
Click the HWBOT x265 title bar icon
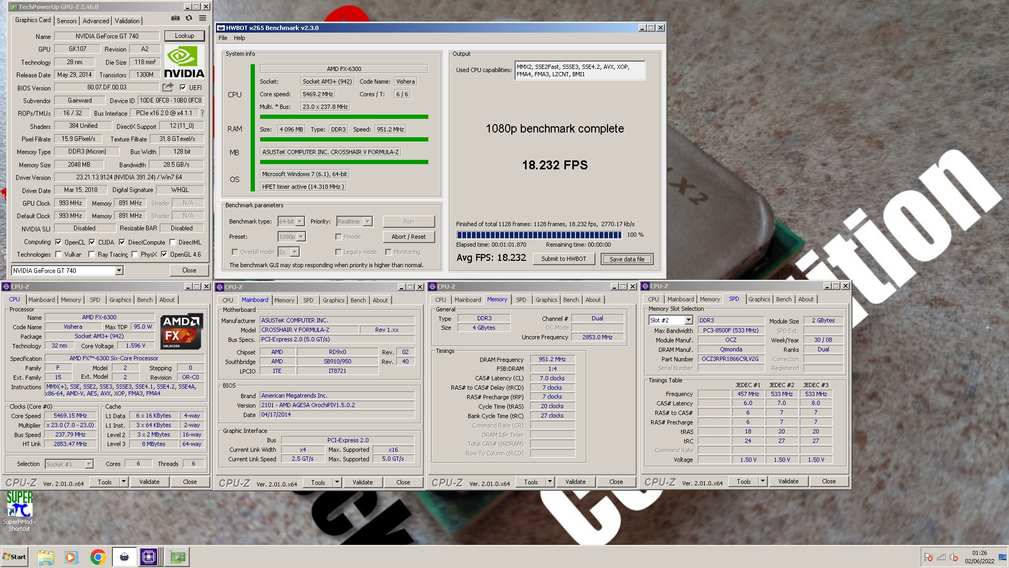221,28
